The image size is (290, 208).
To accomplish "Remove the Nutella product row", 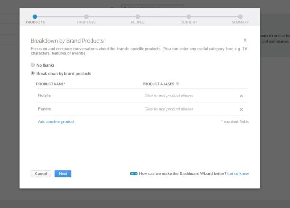I will click(241, 95).
